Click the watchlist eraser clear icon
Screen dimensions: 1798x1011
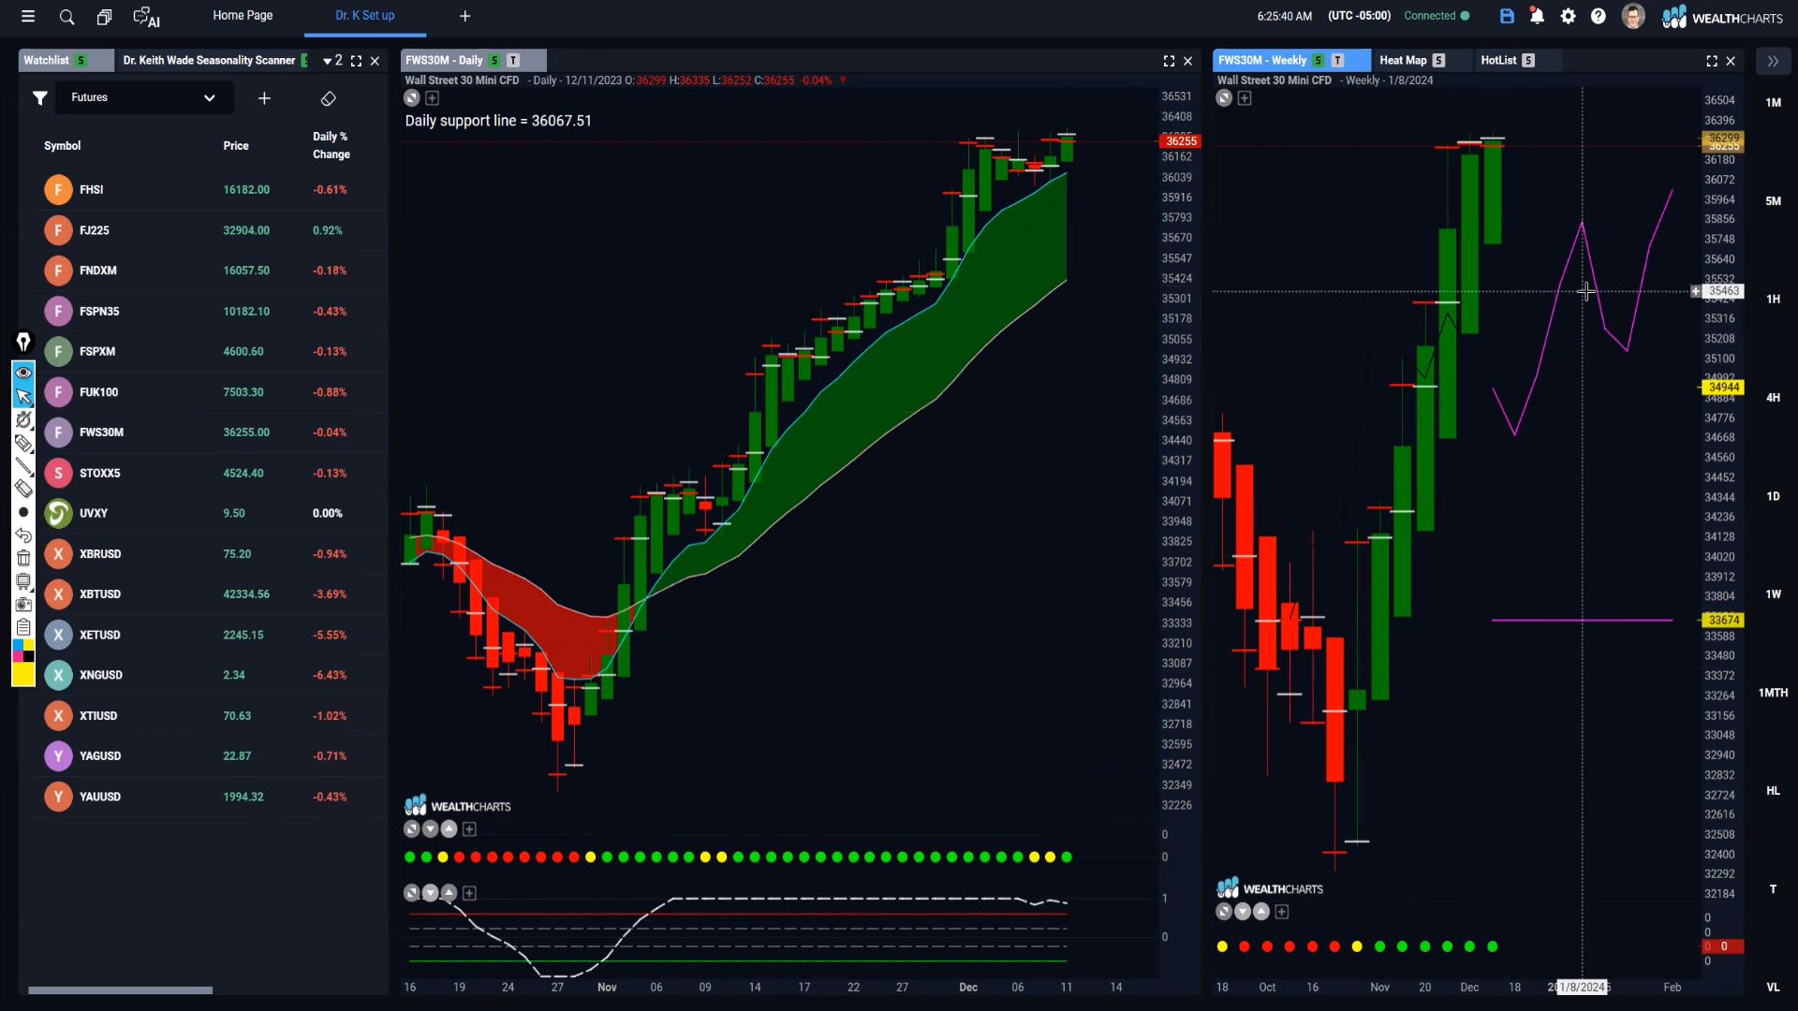click(329, 97)
